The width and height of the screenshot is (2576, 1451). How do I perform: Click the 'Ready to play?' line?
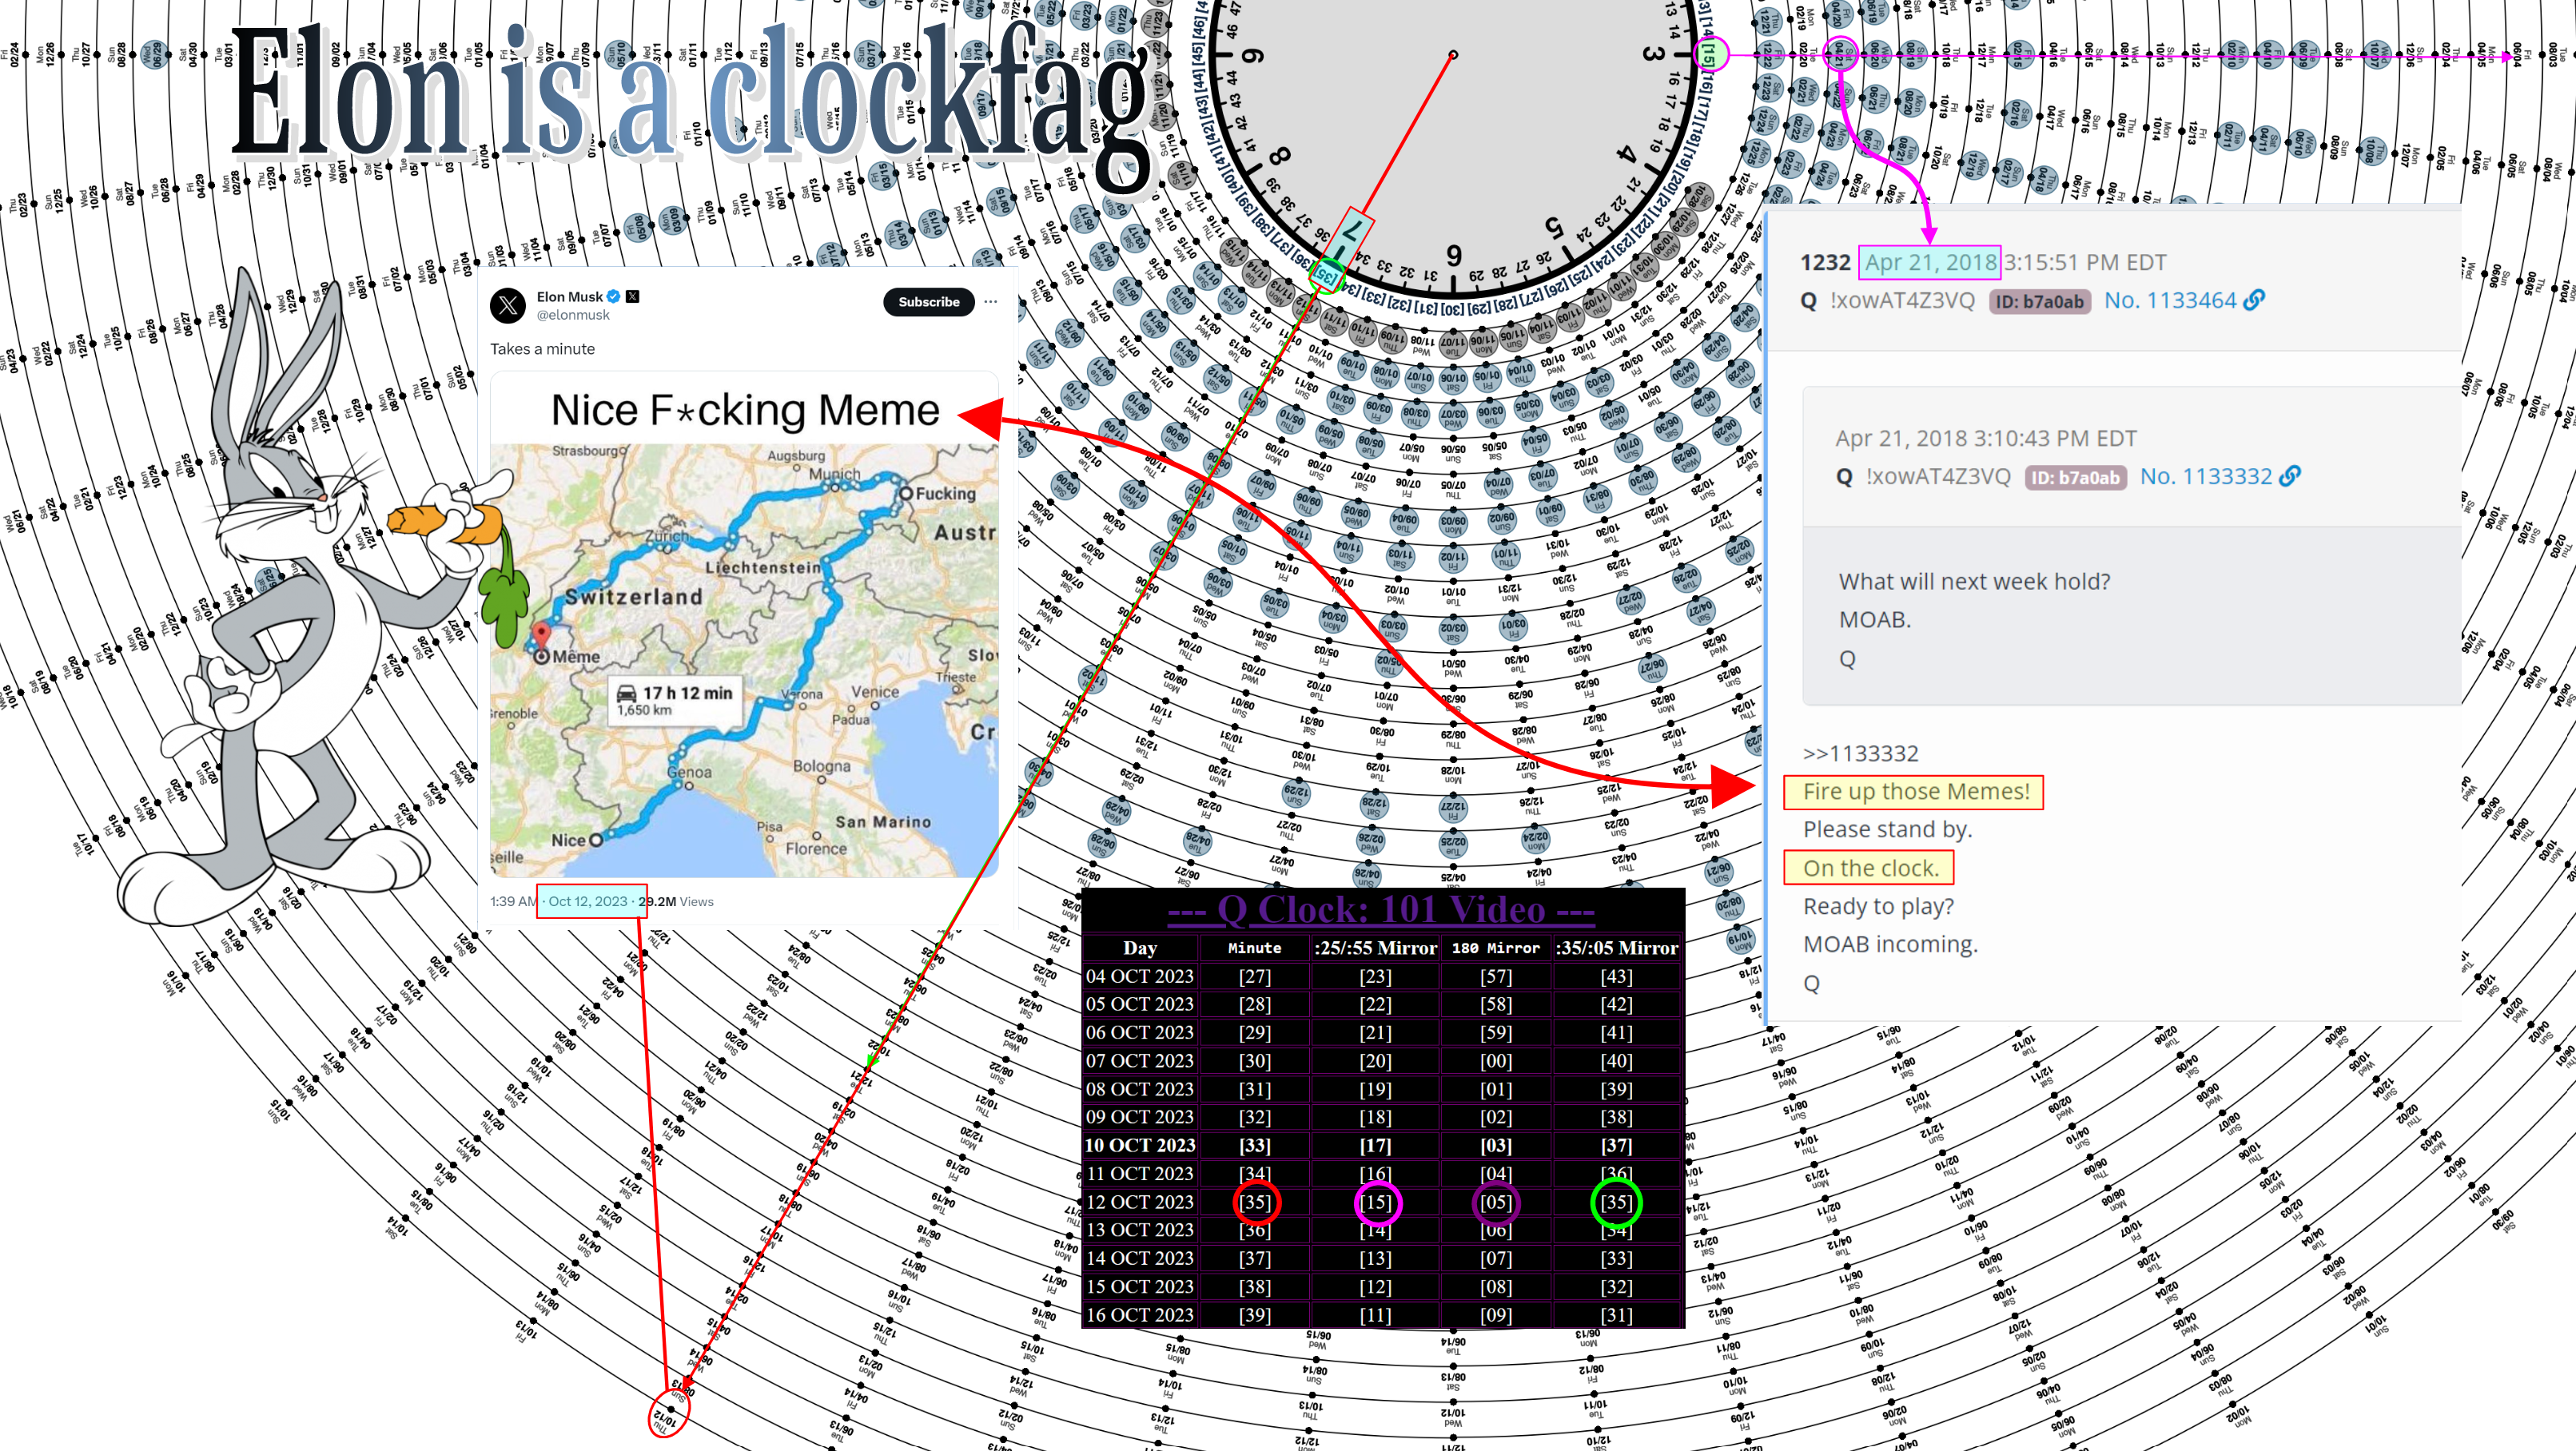pos(1878,906)
